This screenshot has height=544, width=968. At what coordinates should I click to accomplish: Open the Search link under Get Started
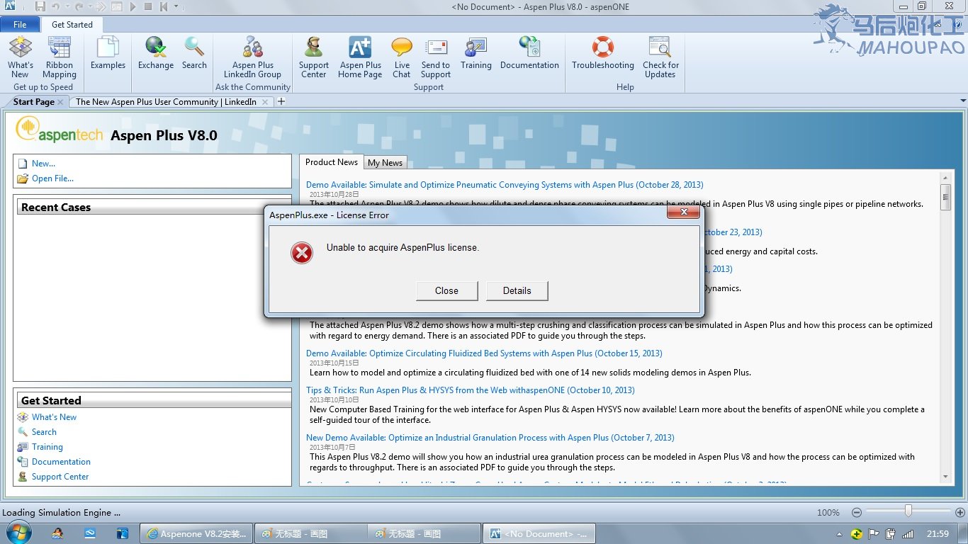coord(44,432)
